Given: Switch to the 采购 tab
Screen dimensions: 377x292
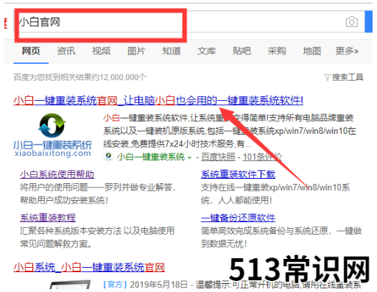Looking at the screenshot, I should click(x=277, y=51).
